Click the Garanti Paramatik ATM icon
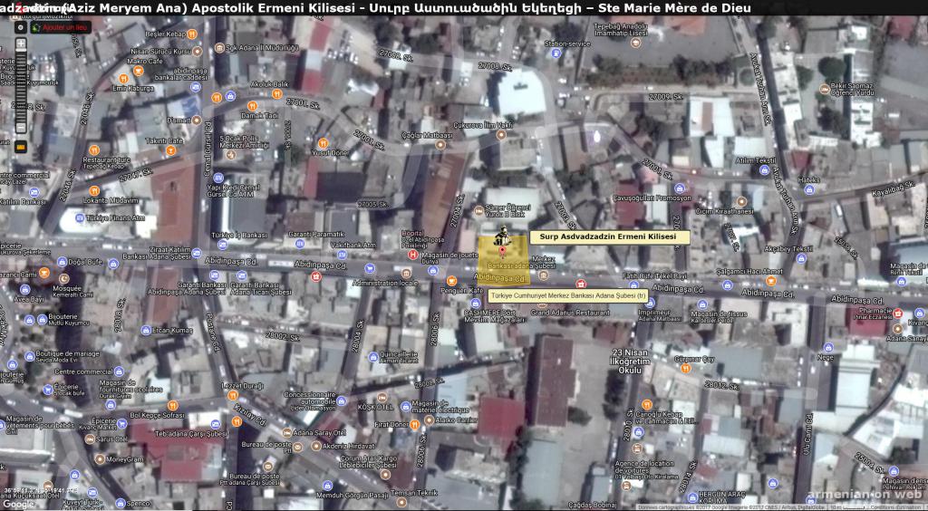 pos(300,243)
